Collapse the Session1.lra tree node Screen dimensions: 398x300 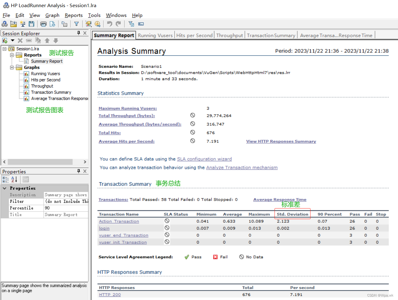(x=5, y=49)
